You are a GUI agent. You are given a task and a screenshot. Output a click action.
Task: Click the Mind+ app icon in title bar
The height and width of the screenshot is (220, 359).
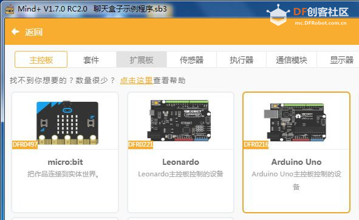click(10, 9)
